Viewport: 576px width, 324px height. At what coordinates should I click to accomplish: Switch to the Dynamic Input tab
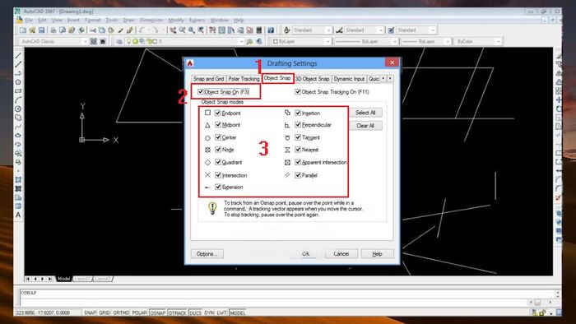pyautogui.click(x=349, y=79)
